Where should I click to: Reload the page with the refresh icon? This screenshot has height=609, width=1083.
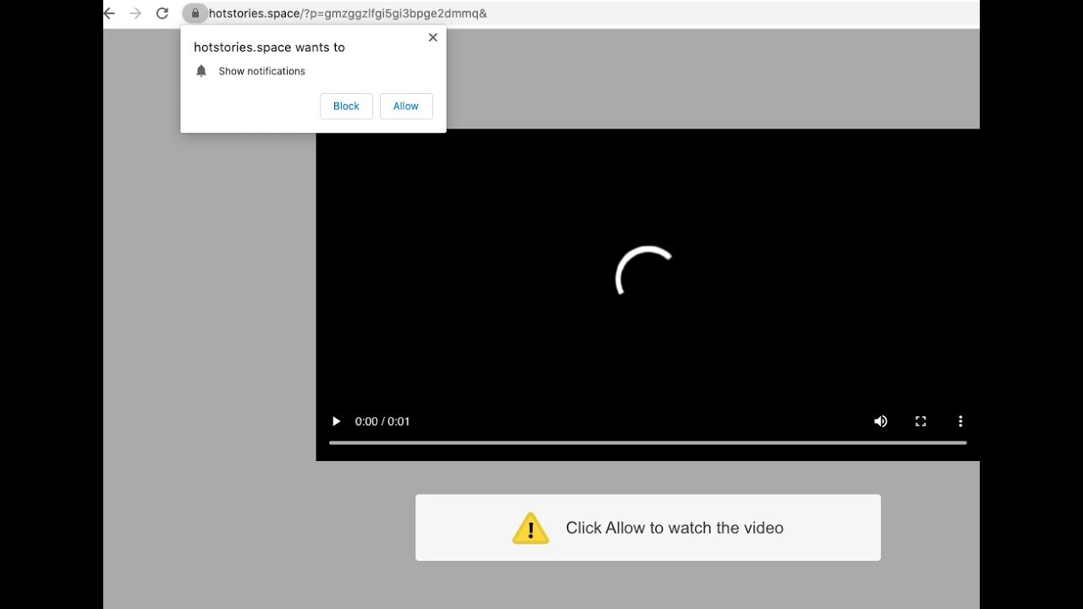(162, 14)
